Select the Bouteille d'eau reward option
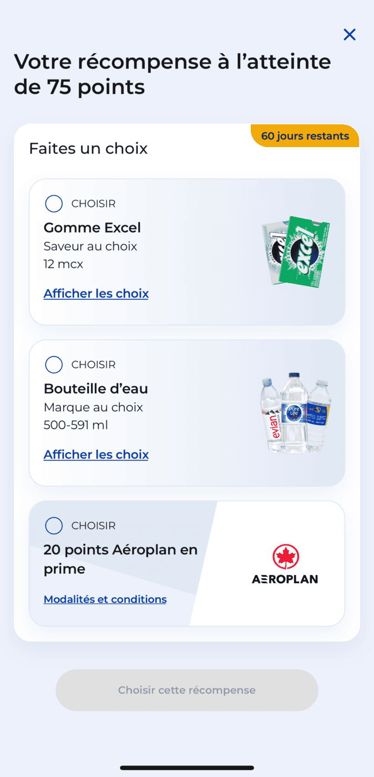Image resolution: width=374 pixels, height=777 pixels. point(54,365)
